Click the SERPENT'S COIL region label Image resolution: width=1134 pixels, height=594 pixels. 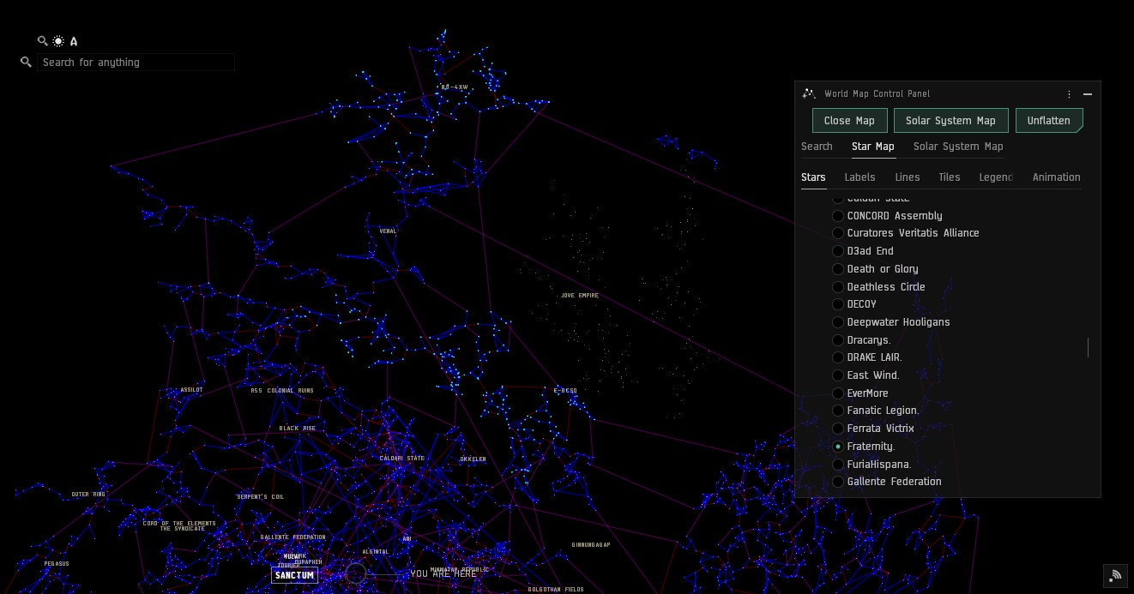261,497
